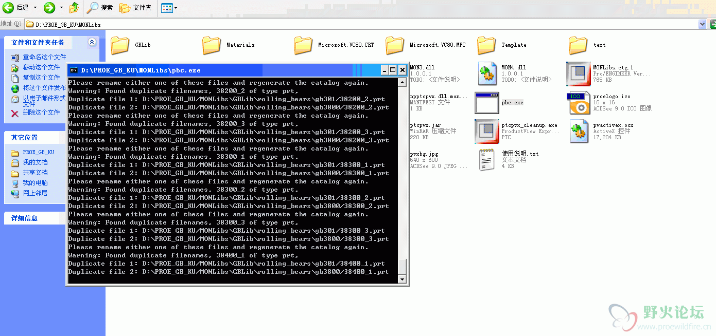Click the console scrollbar thumb
Viewport: 716px width, 336px height.
pyautogui.click(x=402, y=267)
